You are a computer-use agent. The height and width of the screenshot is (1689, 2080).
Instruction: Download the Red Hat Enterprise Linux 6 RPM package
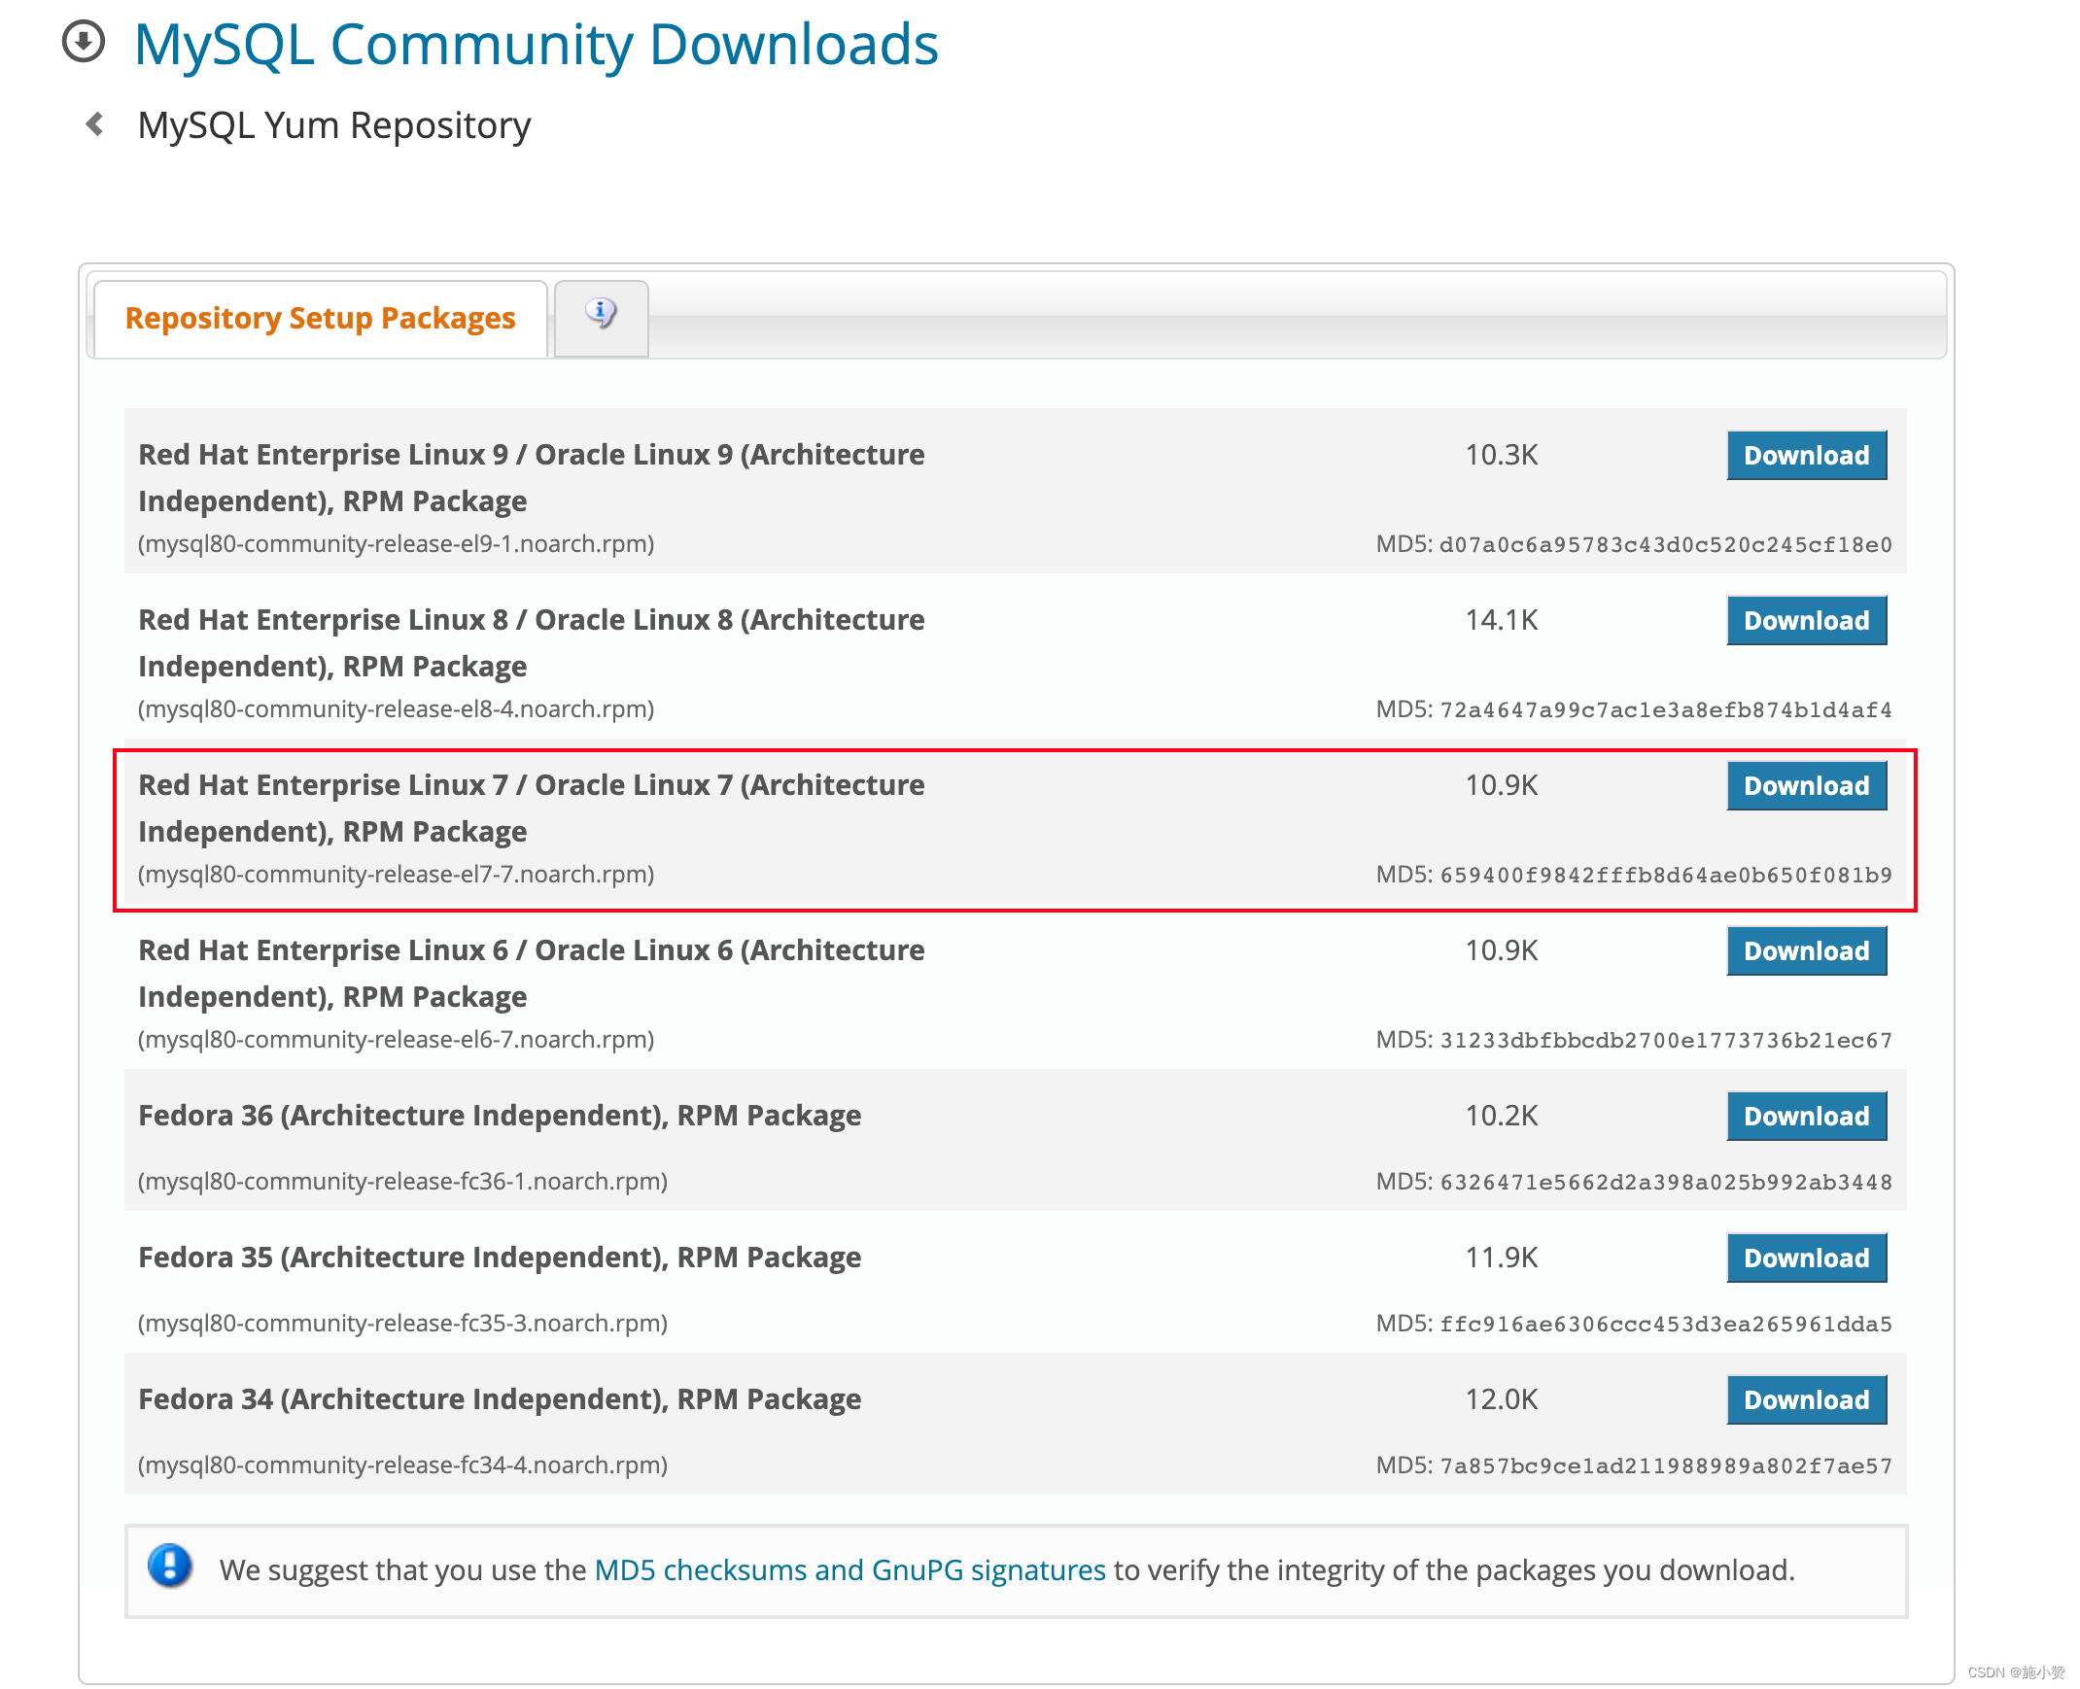(x=1806, y=950)
